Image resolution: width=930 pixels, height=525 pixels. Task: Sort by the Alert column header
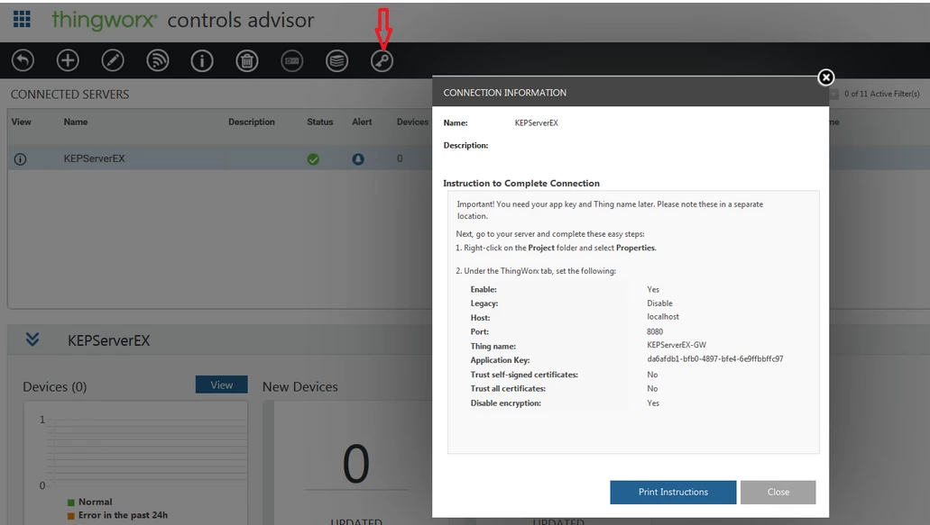pos(362,122)
